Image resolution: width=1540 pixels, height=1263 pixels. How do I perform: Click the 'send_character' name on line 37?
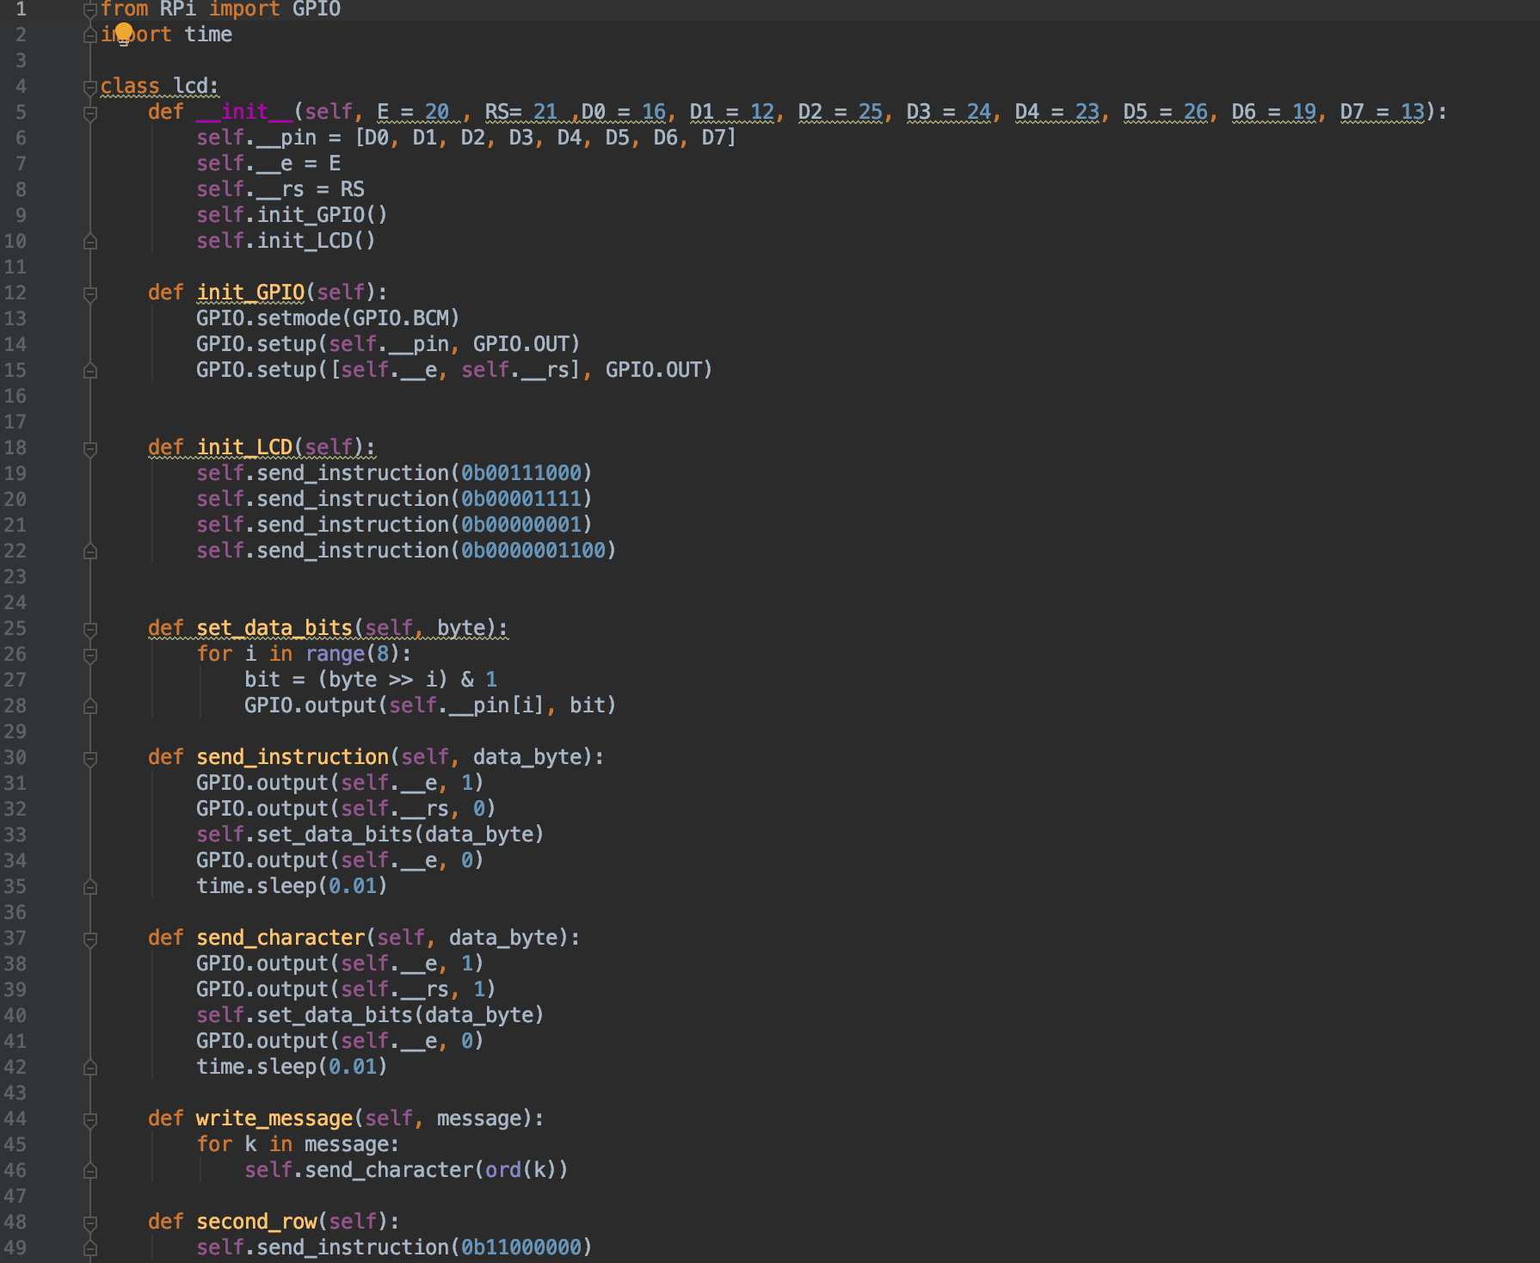(280, 938)
